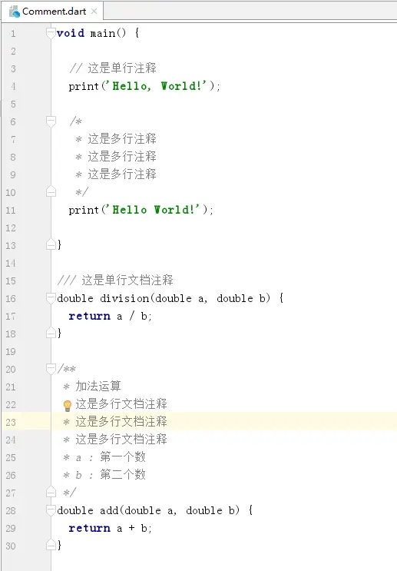
Task: Click the add function name on line 28
Action: coord(109,510)
